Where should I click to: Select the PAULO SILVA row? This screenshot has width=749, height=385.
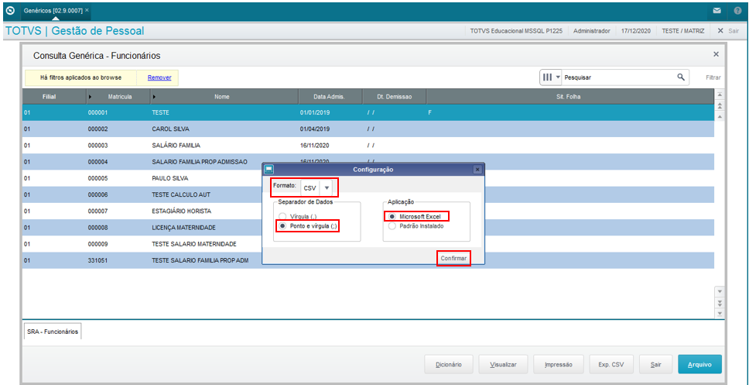click(x=368, y=178)
